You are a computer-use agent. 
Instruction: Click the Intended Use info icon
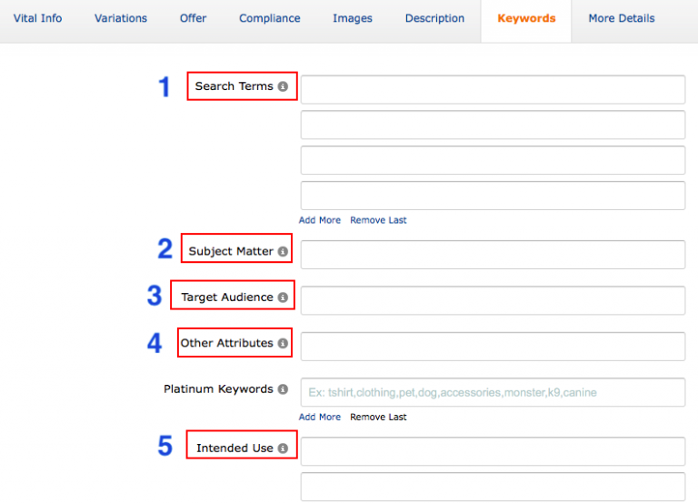point(284,449)
